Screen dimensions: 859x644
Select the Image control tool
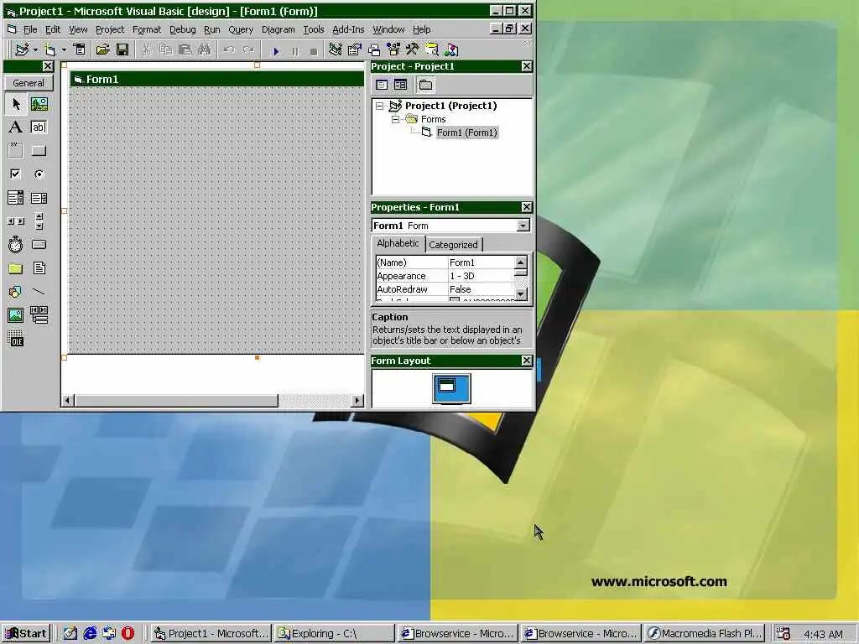pos(16,315)
